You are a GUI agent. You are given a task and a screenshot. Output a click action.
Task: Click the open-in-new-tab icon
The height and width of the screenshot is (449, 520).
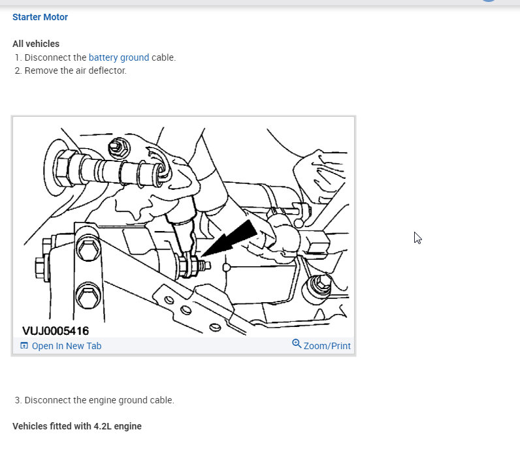pos(24,346)
